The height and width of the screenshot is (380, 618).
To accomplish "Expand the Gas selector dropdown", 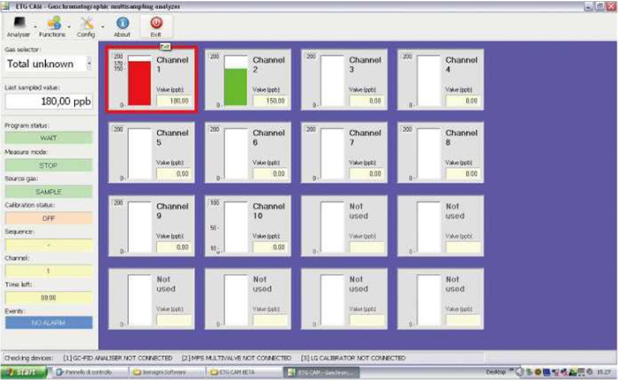I will pyautogui.click(x=89, y=65).
